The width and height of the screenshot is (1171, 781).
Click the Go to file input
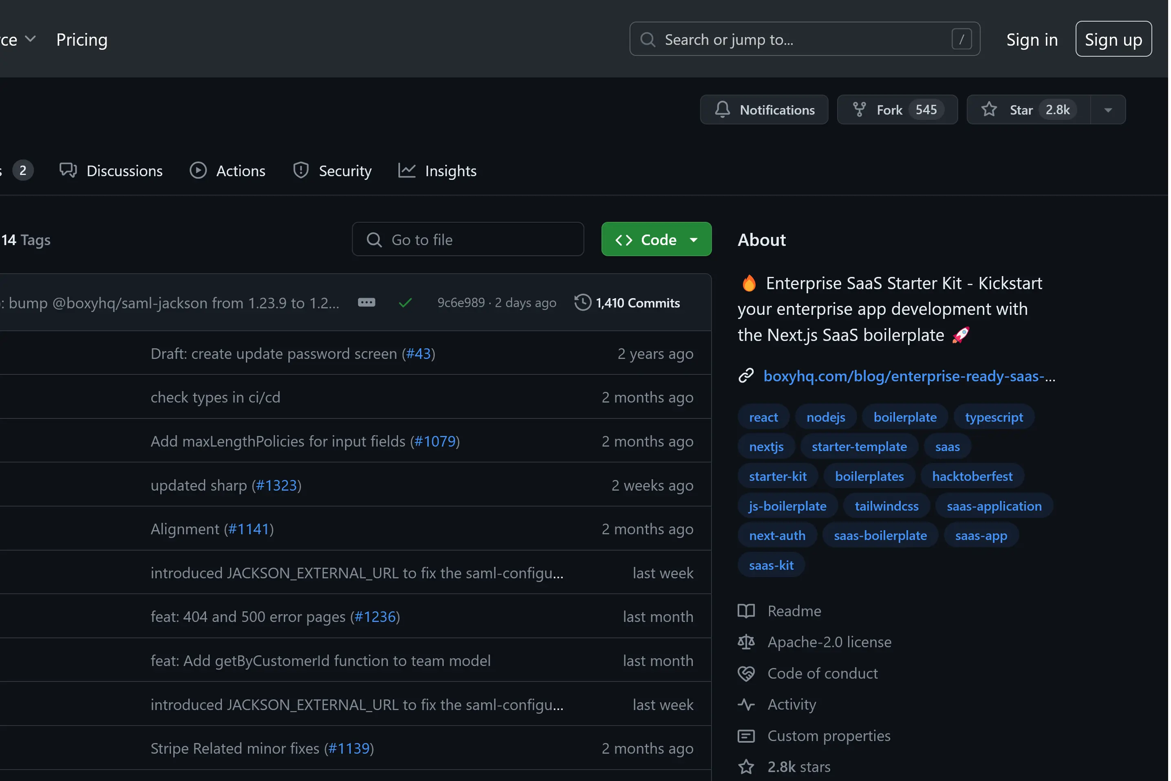click(468, 239)
